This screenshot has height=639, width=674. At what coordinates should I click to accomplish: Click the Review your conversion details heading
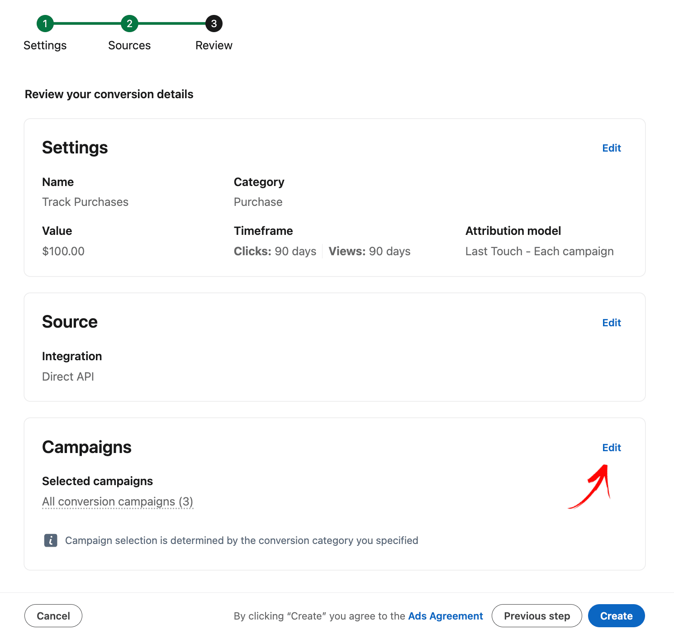[x=109, y=94]
